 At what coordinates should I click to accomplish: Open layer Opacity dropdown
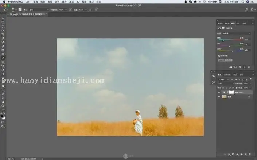[x=250, y=84]
